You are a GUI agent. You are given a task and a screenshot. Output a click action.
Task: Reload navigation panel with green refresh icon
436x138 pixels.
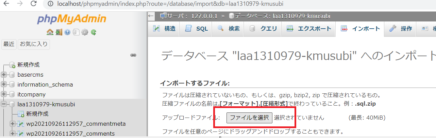93,32
